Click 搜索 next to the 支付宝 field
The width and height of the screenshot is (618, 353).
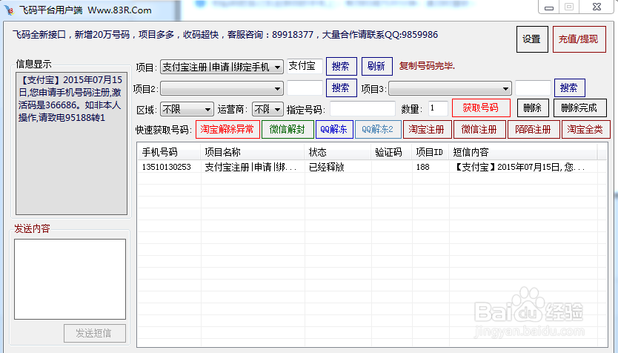coord(342,66)
